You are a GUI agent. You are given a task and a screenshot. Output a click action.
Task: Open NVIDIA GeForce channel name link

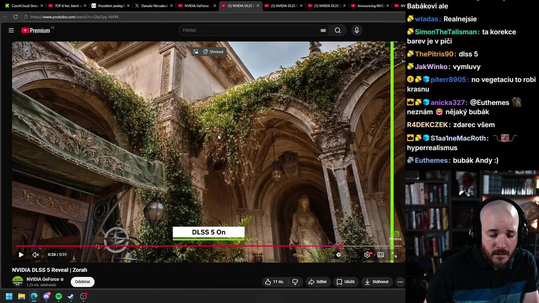click(43, 279)
